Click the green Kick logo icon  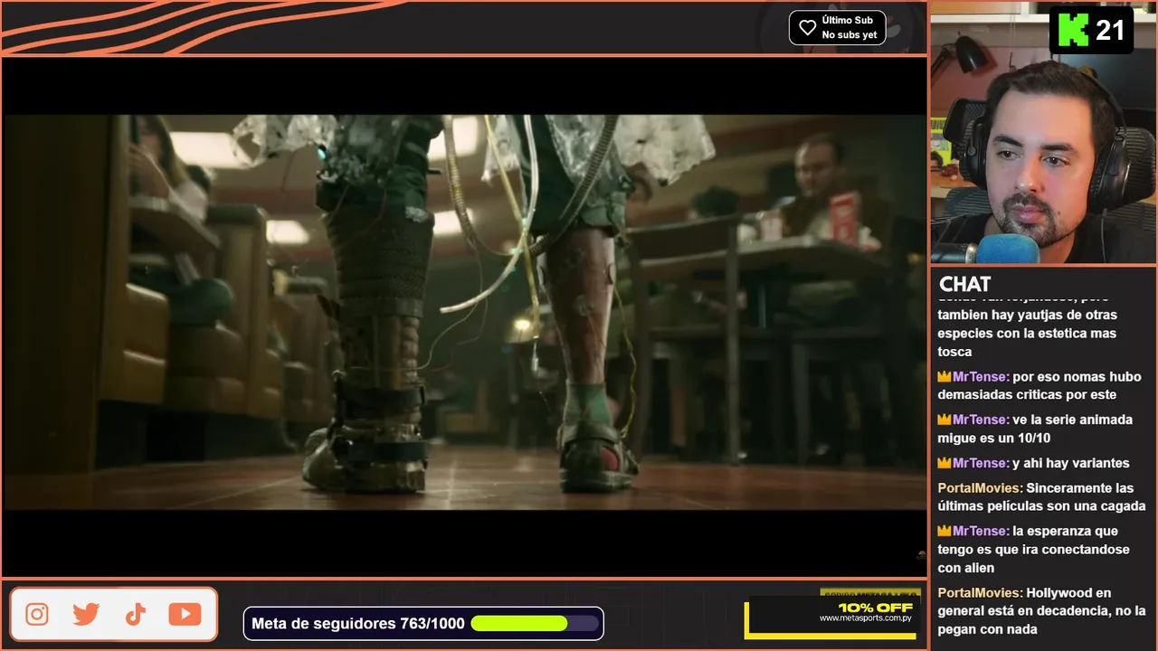pos(1072,31)
